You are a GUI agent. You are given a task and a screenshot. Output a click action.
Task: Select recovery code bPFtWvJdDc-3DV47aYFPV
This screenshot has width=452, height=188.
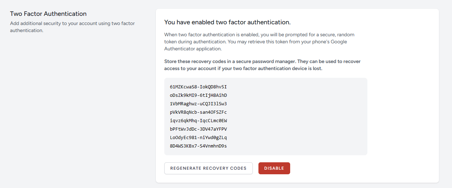[x=198, y=129]
